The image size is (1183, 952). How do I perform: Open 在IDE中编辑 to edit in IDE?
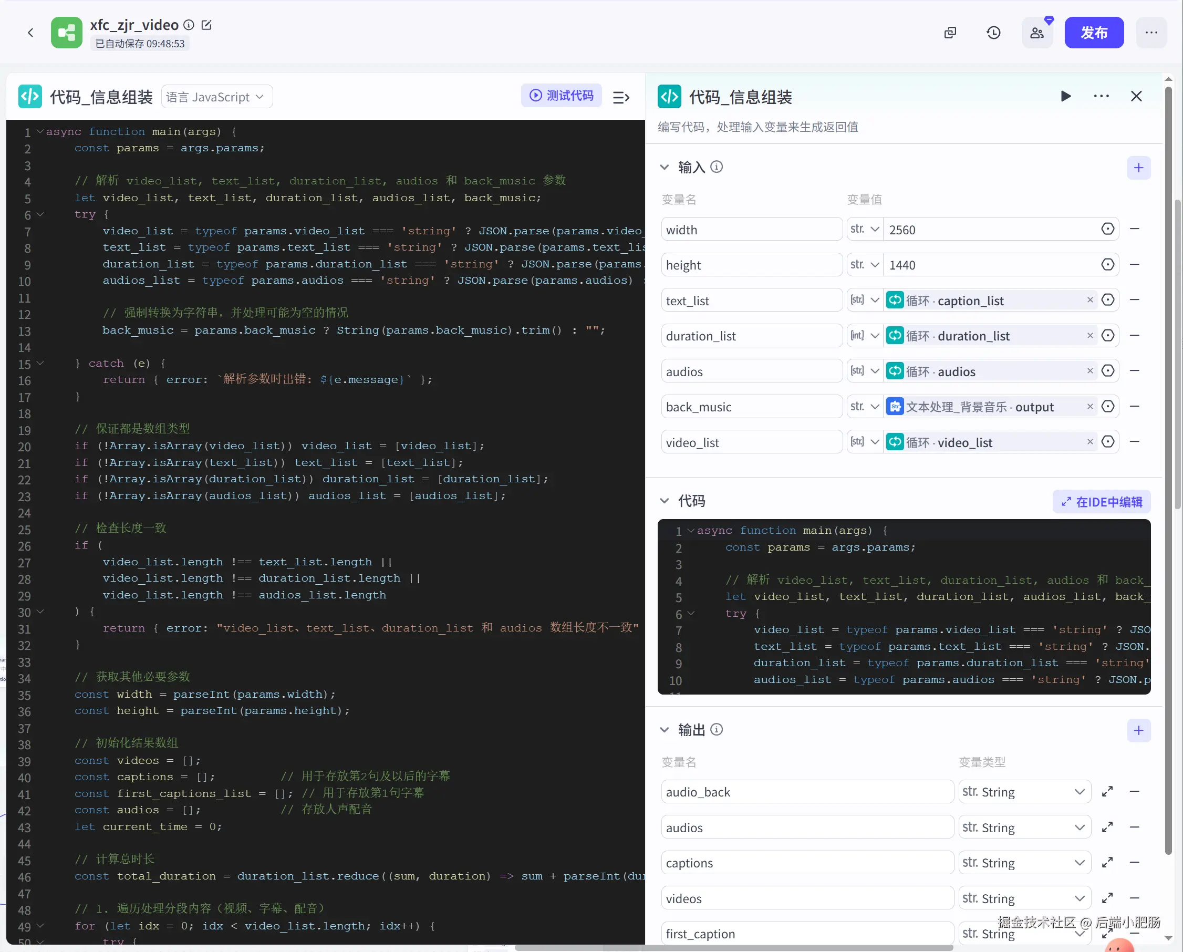[1101, 502]
